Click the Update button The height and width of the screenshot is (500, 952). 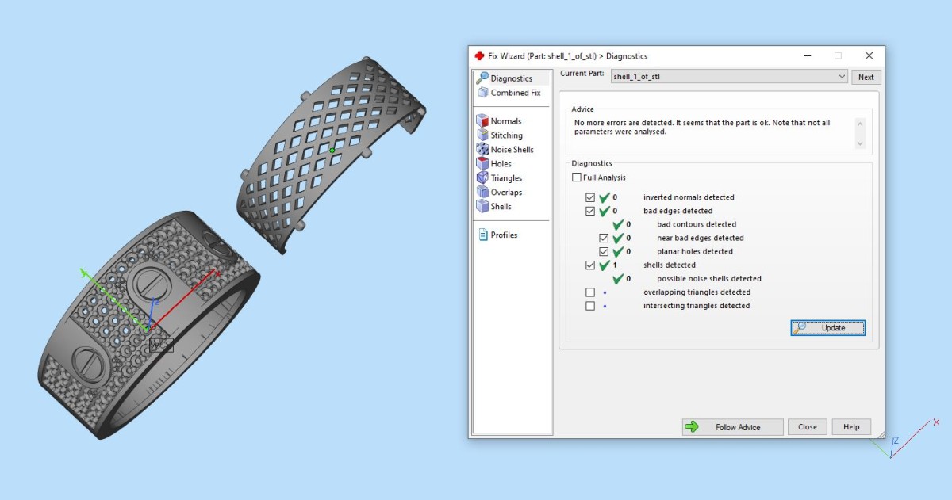(827, 328)
